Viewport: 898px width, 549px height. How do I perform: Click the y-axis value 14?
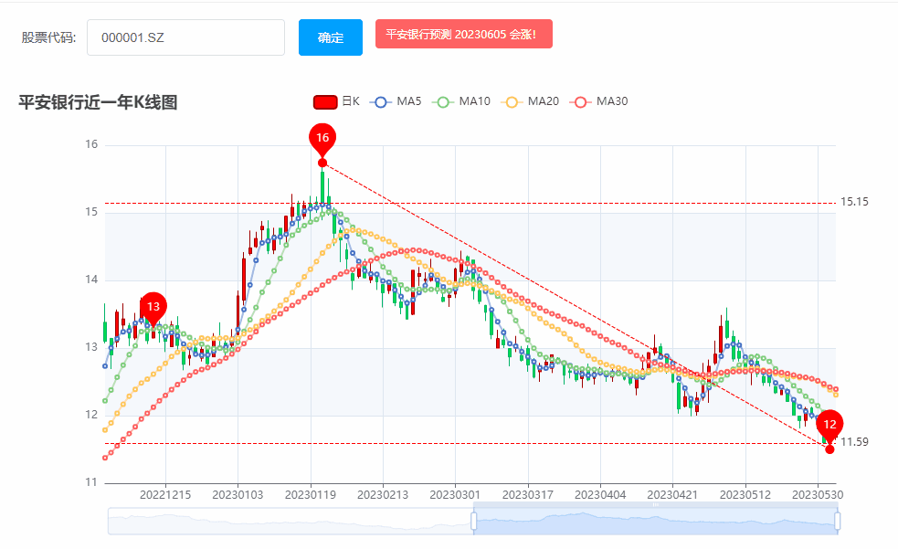click(x=91, y=280)
